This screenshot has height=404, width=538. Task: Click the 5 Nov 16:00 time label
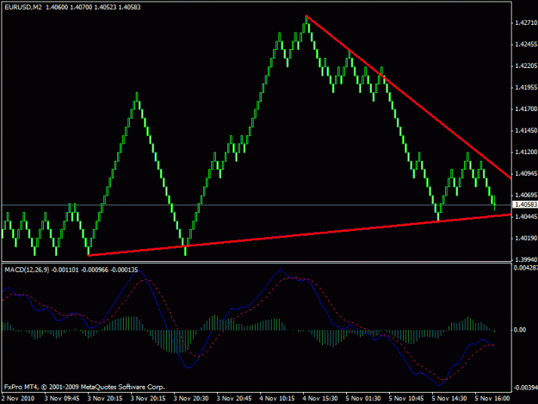[x=492, y=398]
